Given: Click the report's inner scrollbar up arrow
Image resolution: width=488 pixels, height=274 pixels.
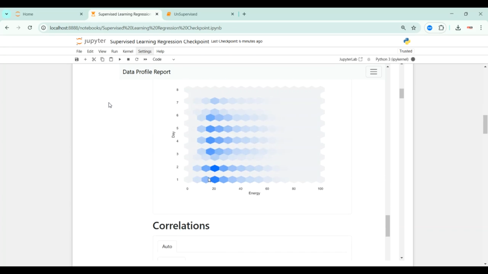Looking at the screenshot, I should click(388, 67).
